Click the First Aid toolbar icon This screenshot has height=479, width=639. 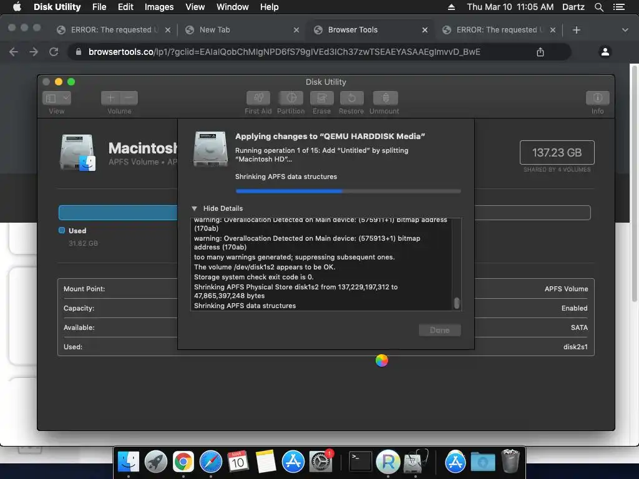coord(258,98)
